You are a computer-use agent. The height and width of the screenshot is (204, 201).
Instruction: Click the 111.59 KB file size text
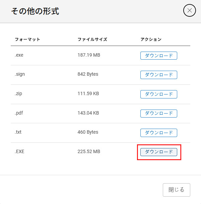[88, 93]
